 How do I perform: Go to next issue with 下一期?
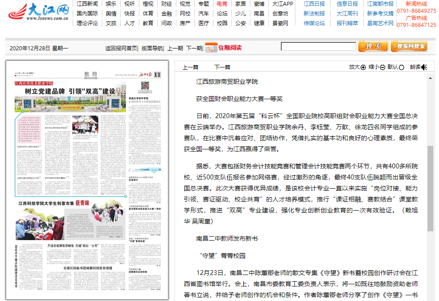pos(194,48)
